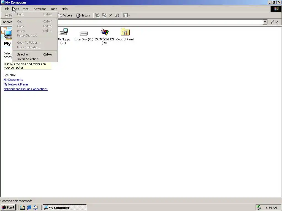Click the Copy To toolbar icon
The width and height of the screenshot is (282, 211).
tap(104, 15)
